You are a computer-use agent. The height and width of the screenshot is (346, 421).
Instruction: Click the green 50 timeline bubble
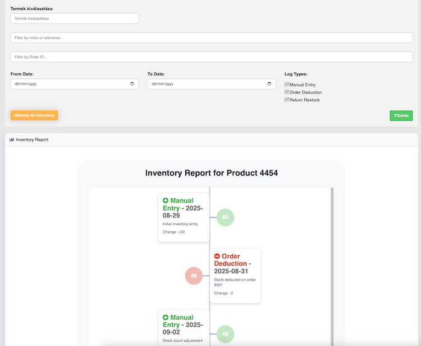(x=225, y=217)
